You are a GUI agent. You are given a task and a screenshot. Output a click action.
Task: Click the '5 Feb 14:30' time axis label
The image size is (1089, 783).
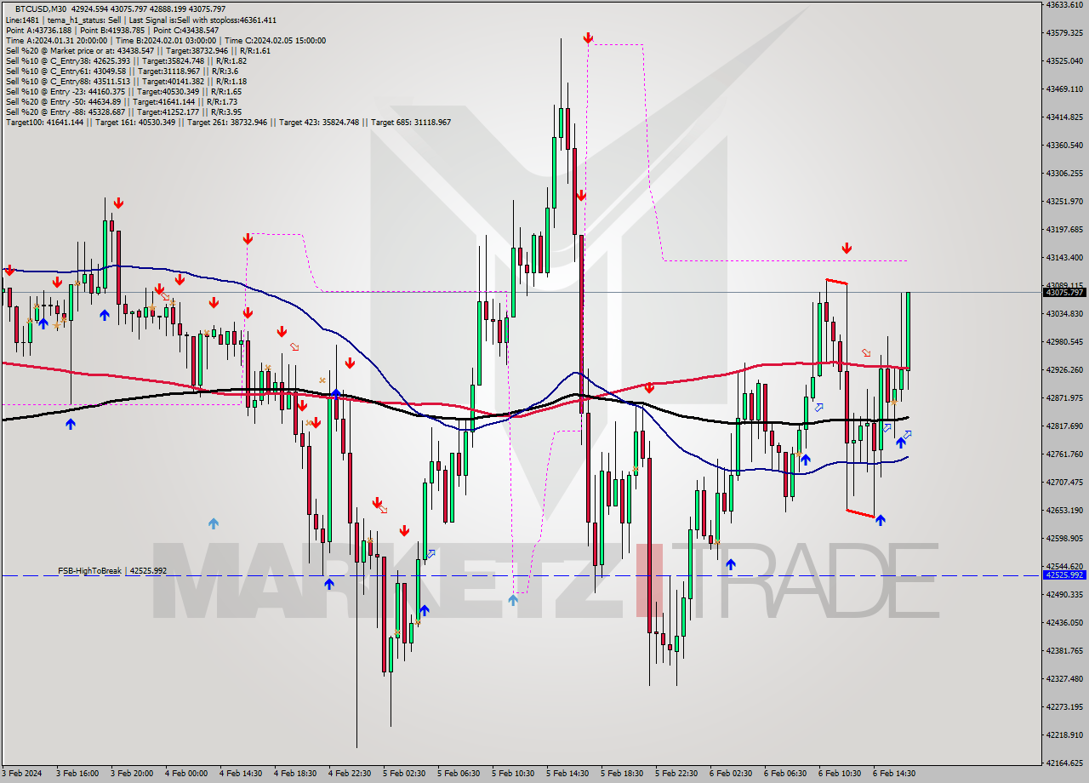click(x=567, y=774)
